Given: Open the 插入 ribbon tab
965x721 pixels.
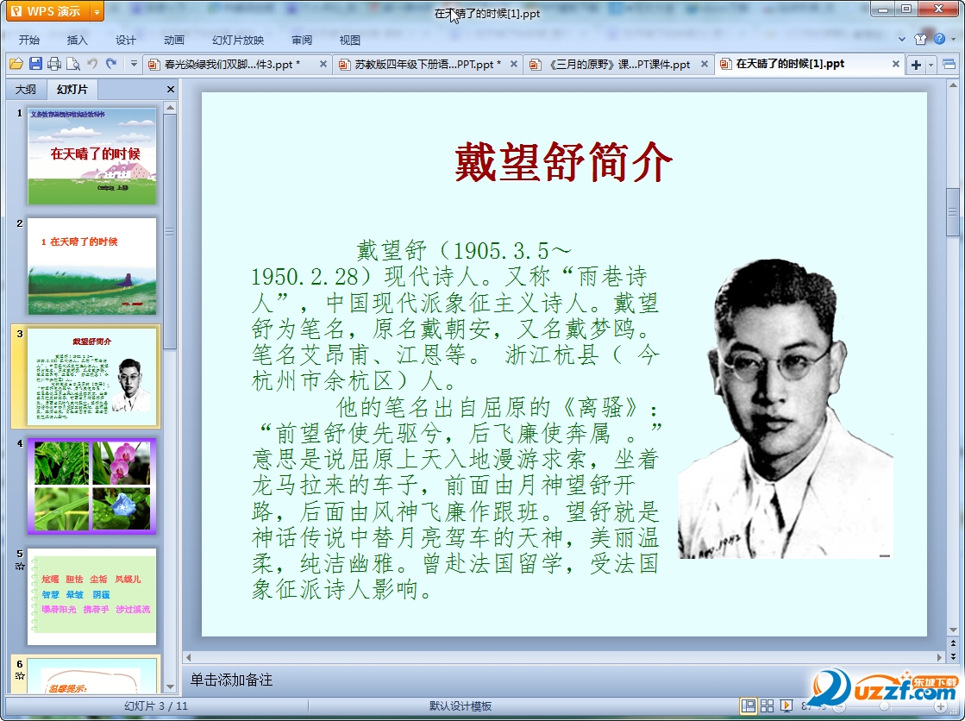Looking at the screenshot, I should pos(77,40).
